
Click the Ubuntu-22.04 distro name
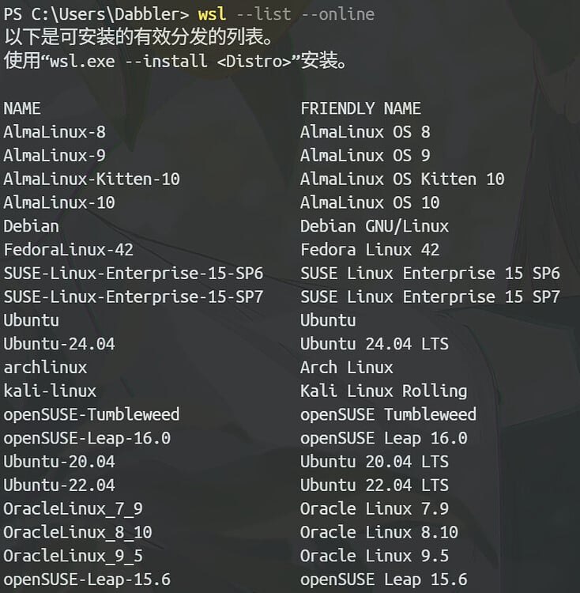pyautogui.click(x=59, y=485)
